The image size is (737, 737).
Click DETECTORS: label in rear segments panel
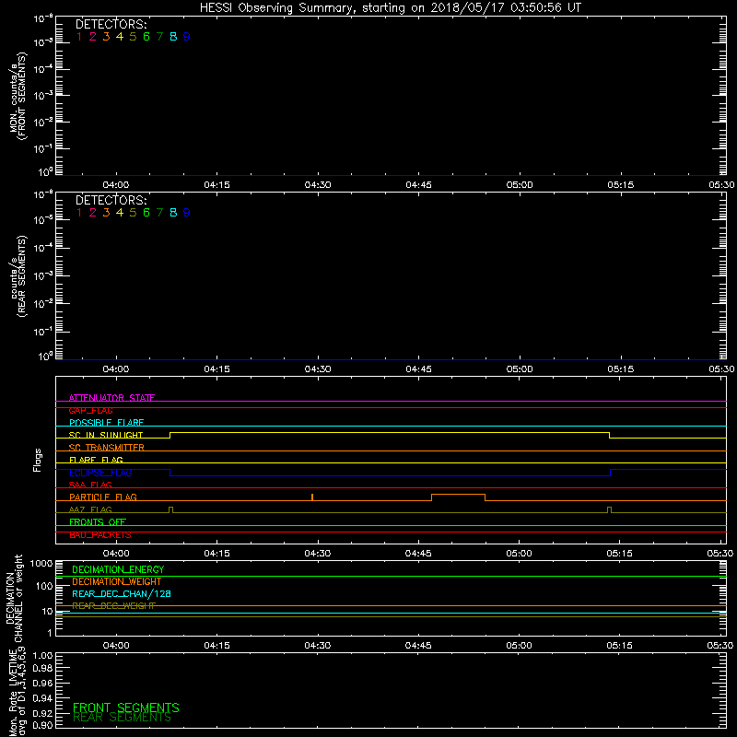[x=111, y=201]
